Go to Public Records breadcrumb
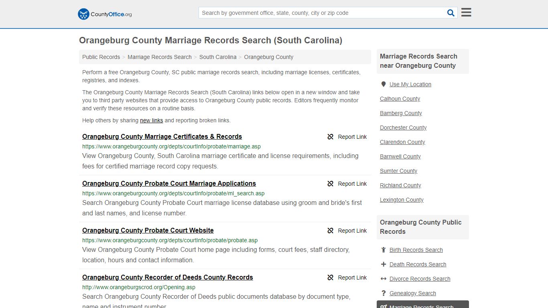548x308 pixels. (x=101, y=57)
